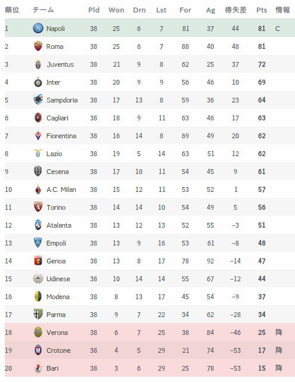
Task: Click the Roma club crest icon
Action: pos(38,46)
